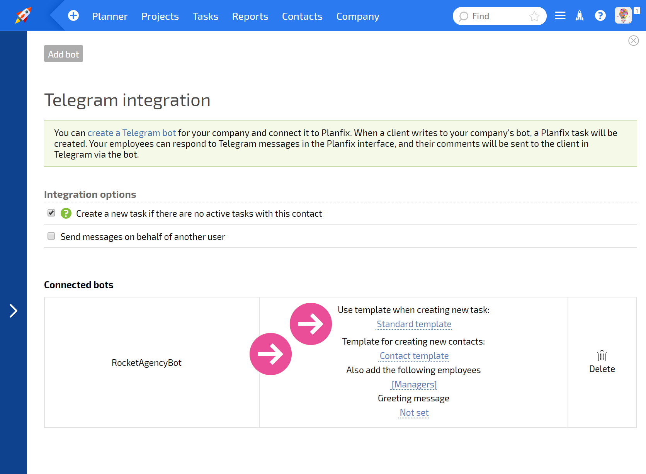Screen dimensions: 646x474
Task: Open the Contacts section
Action: click(x=302, y=16)
